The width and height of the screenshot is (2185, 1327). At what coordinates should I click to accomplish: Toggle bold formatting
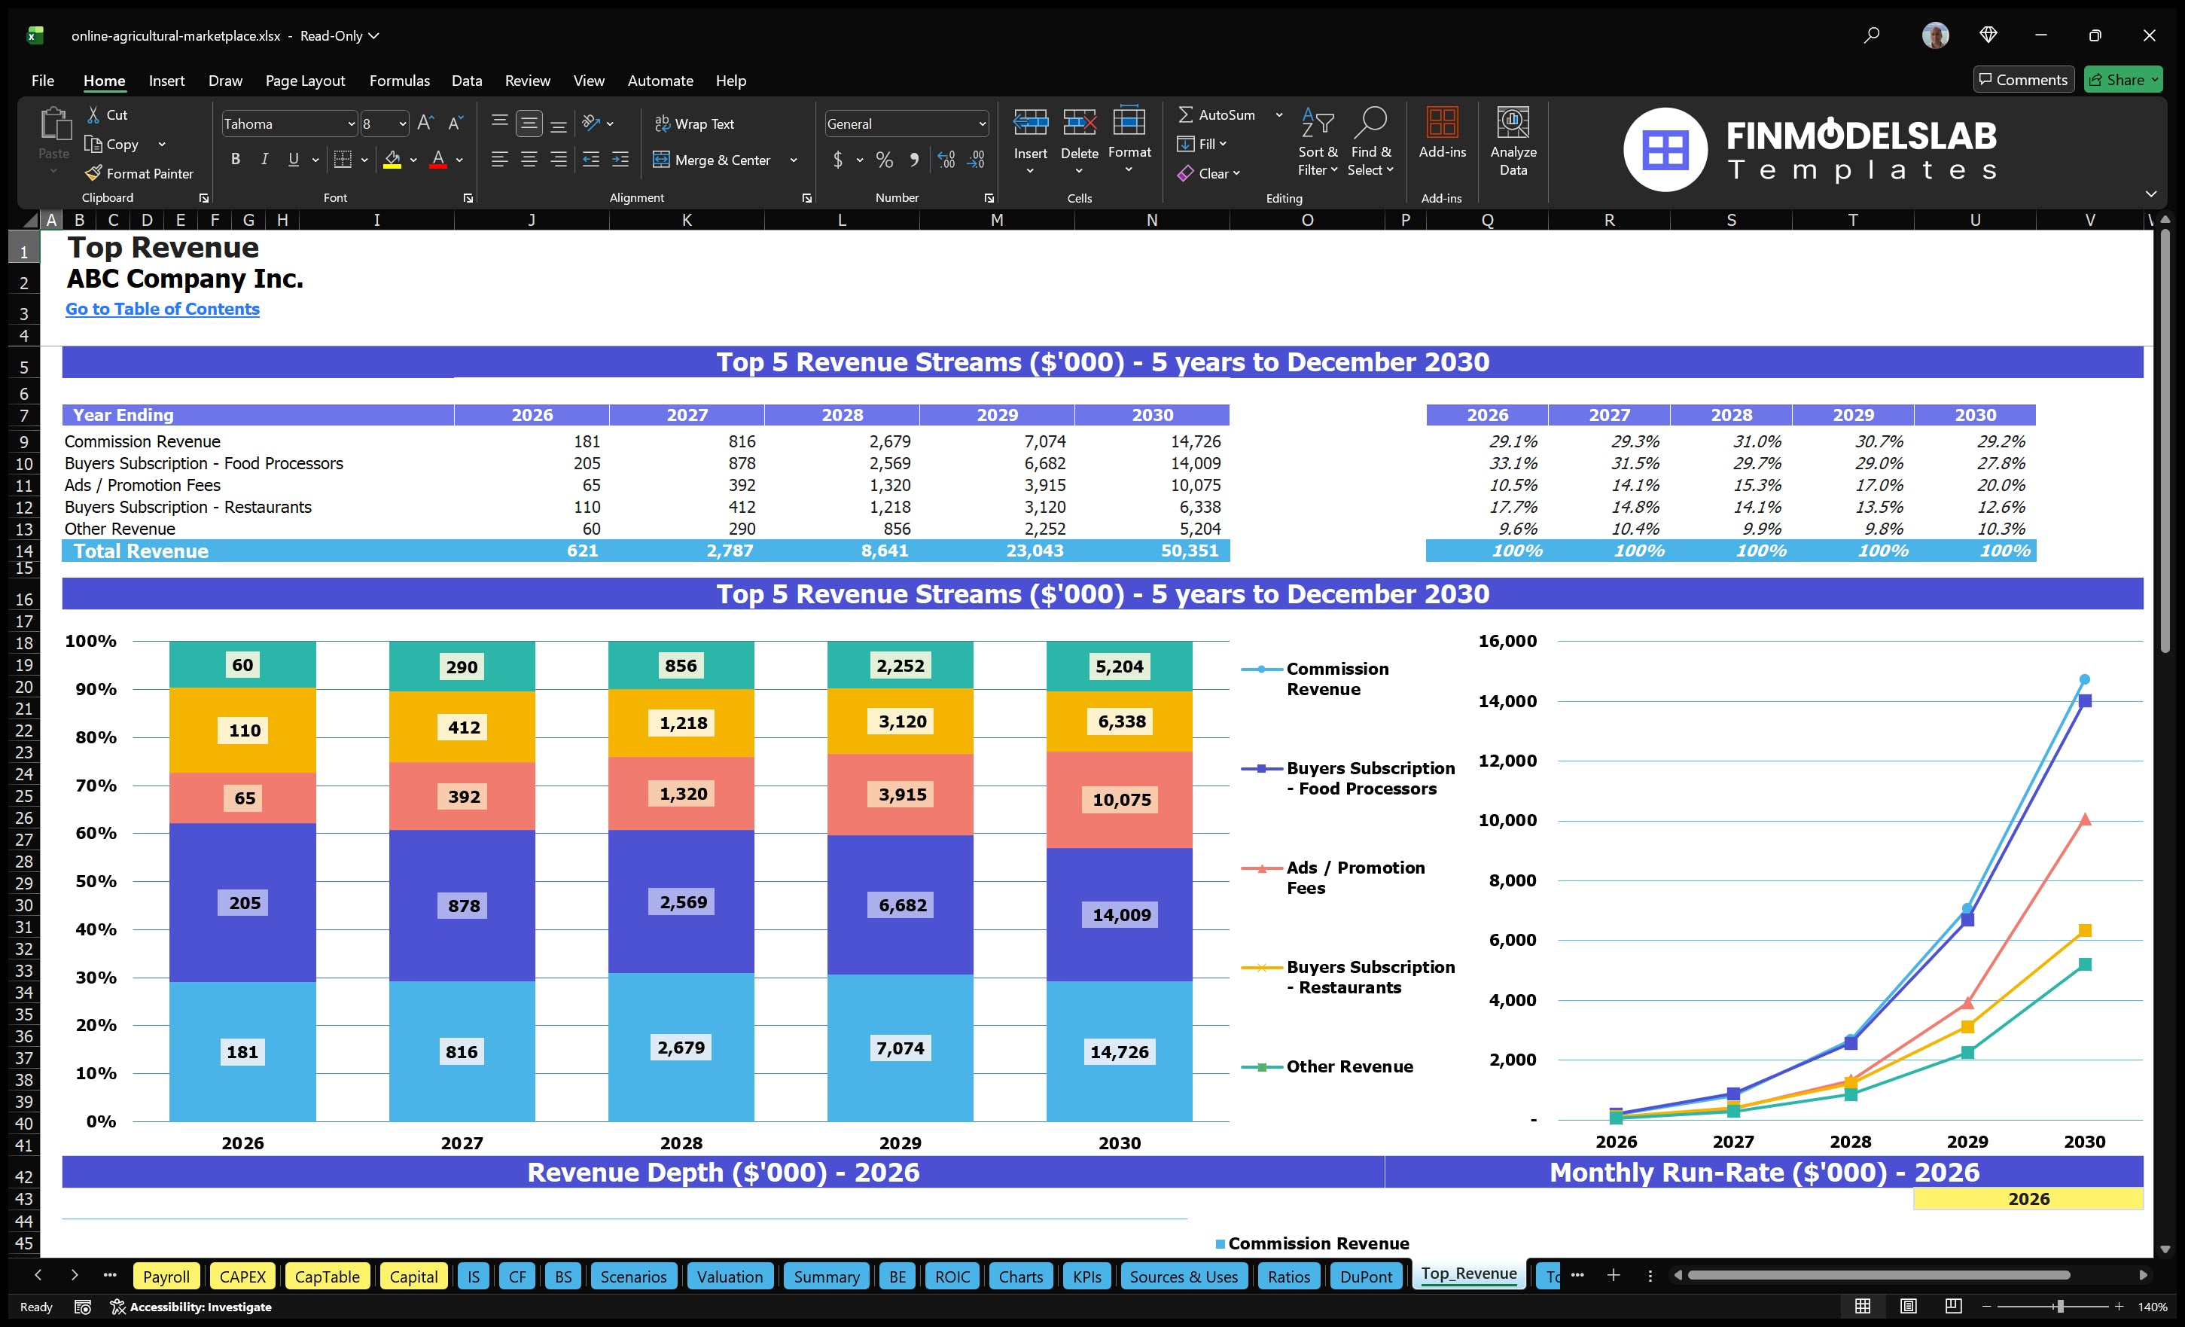pos(235,159)
